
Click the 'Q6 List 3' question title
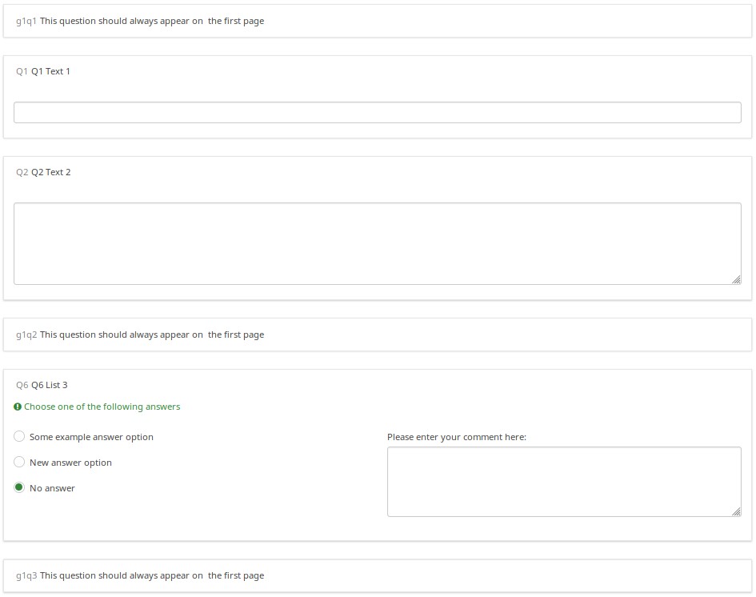pos(49,385)
